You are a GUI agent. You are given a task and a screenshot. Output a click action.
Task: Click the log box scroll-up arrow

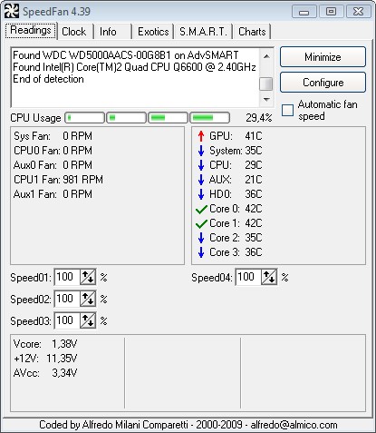point(266,56)
